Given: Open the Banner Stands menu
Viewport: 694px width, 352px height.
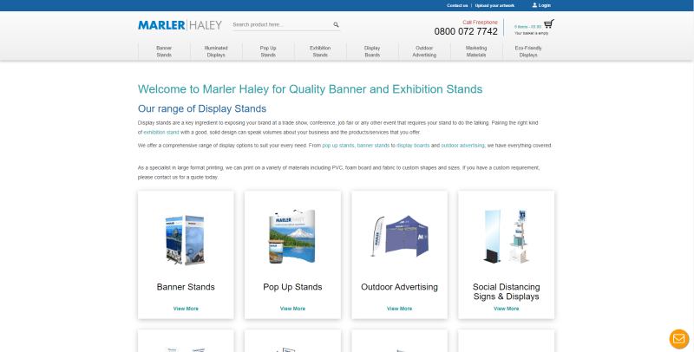Looking at the screenshot, I should 164,51.
